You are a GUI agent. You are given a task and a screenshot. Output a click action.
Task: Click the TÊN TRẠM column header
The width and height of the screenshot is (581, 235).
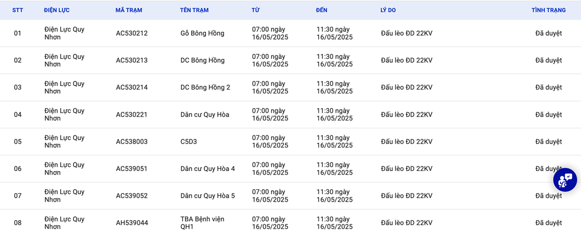tap(195, 10)
